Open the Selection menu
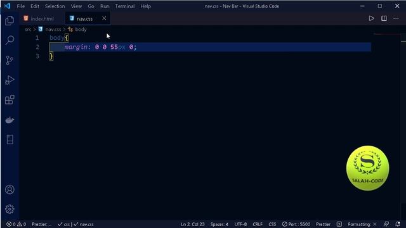406x228 pixels. [55, 6]
